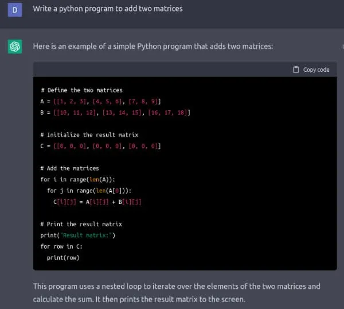
Task: Click the "# Add the matrices" comment
Action: 69,168
